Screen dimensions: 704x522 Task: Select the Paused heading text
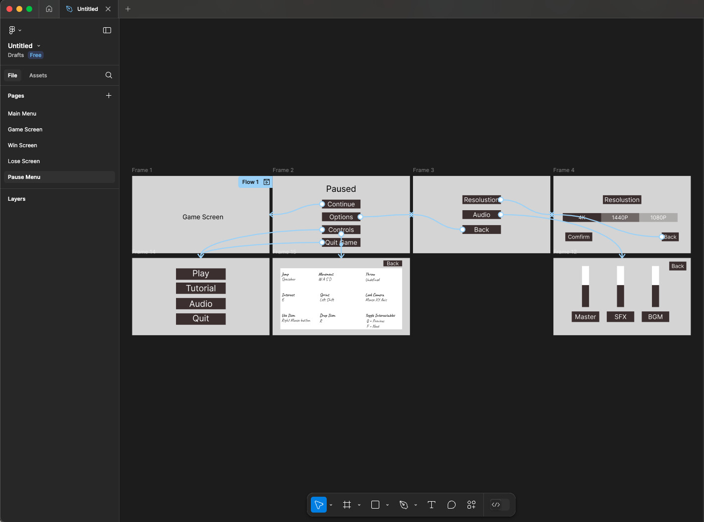[x=341, y=189]
